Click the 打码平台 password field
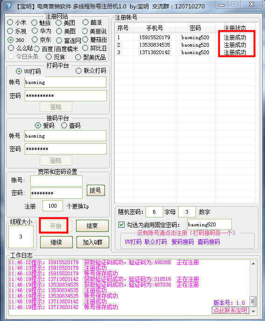265x321 pixels. click(66, 96)
